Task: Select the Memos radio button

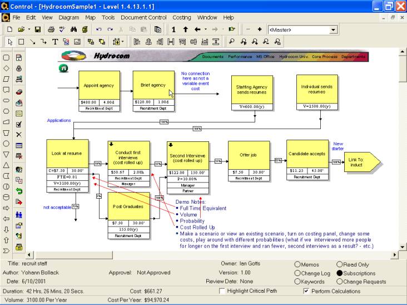Action: point(297,264)
